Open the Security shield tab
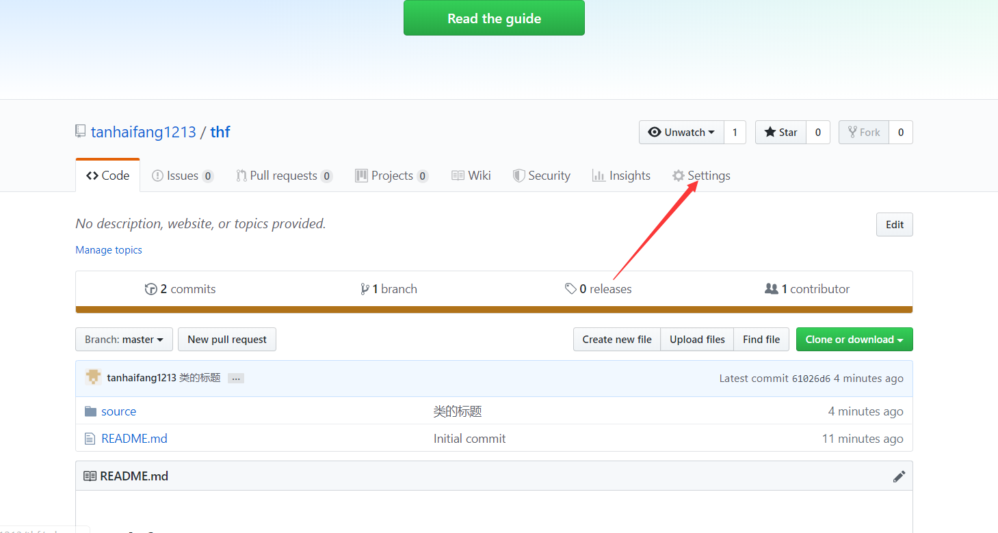This screenshot has width=998, height=533. [x=541, y=176]
